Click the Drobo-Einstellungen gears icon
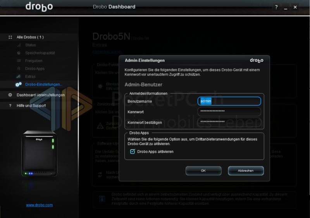This screenshot has width=310, height=218. pyautogui.click(x=18, y=85)
